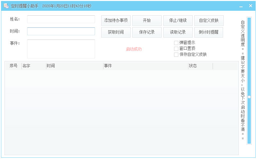Click the 添加待办事项 button
This screenshot has width=257, height=159.
[x=116, y=21]
